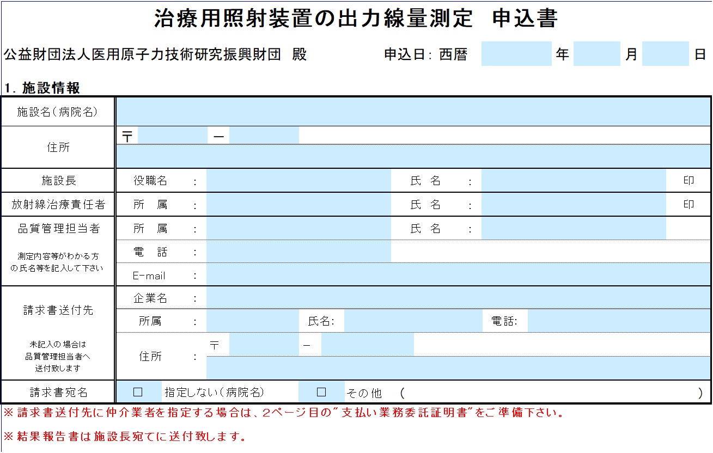Select the 施設長 label cell

coord(58,181)
